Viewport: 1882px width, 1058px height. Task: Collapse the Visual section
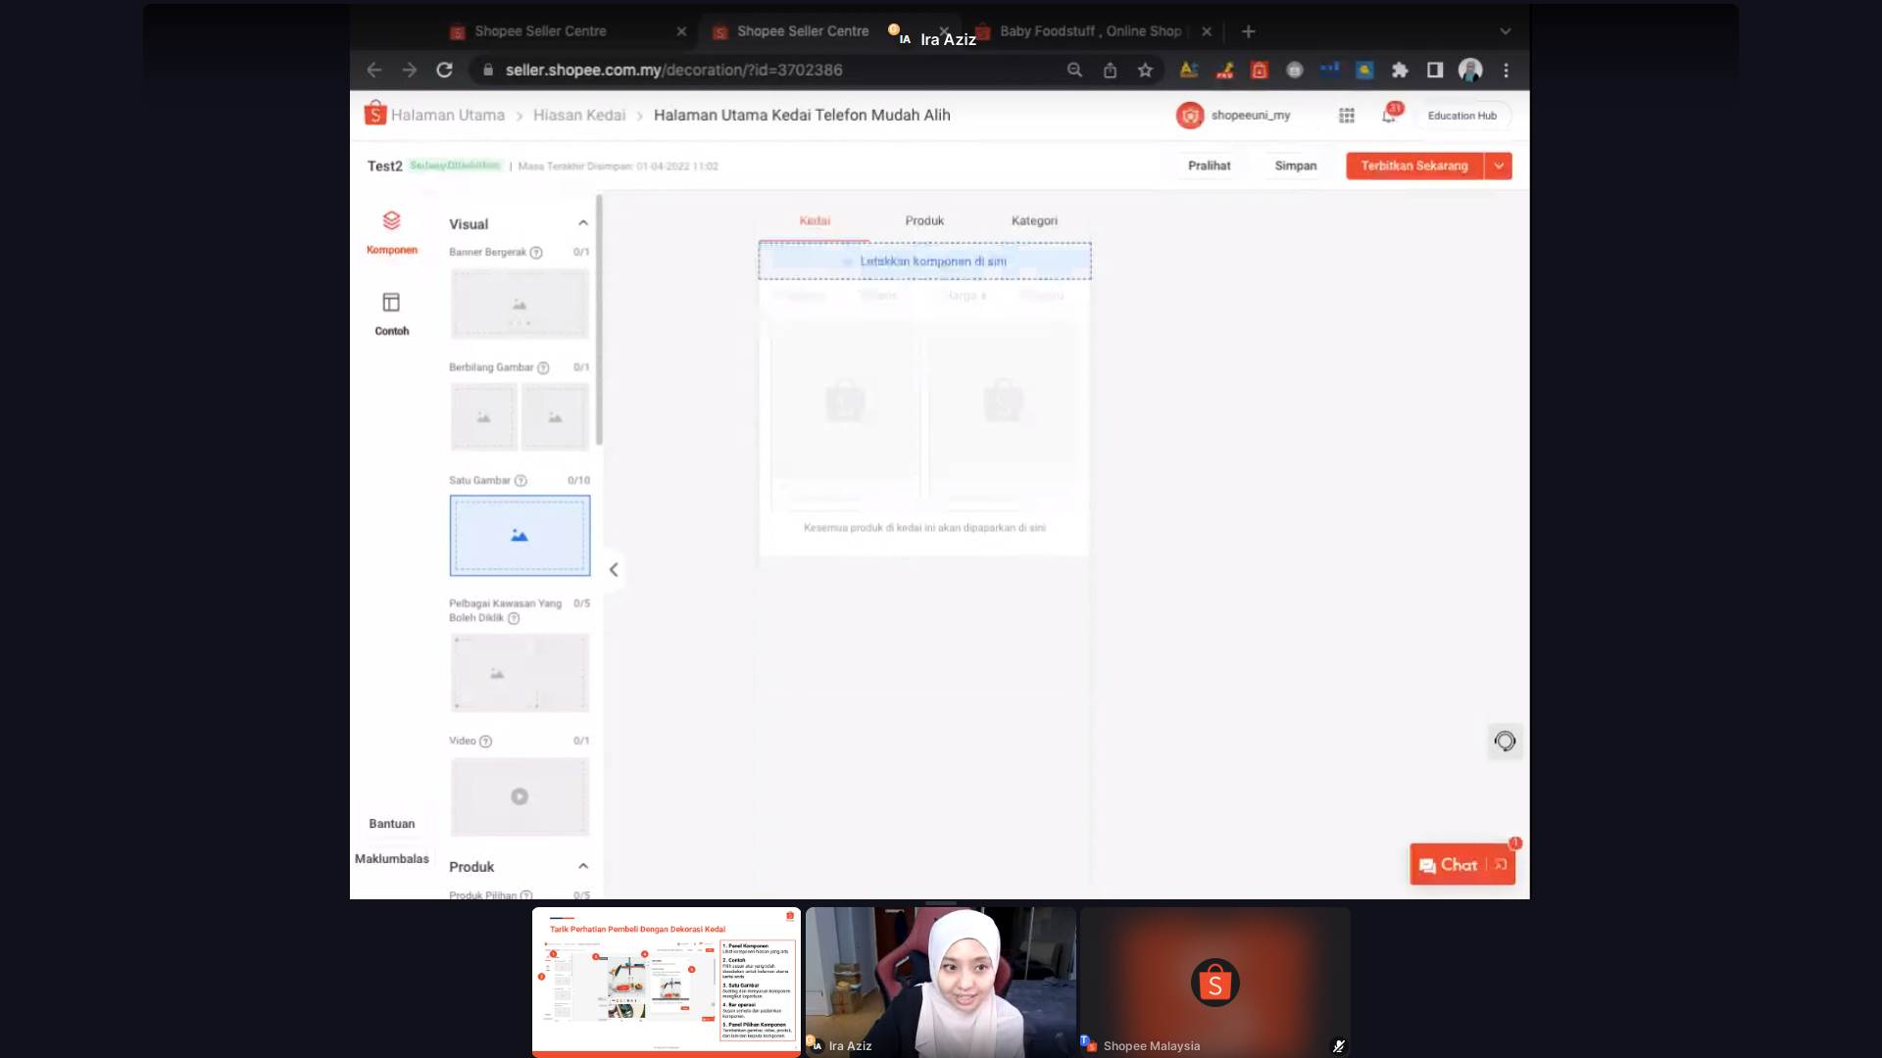point(583,223)
